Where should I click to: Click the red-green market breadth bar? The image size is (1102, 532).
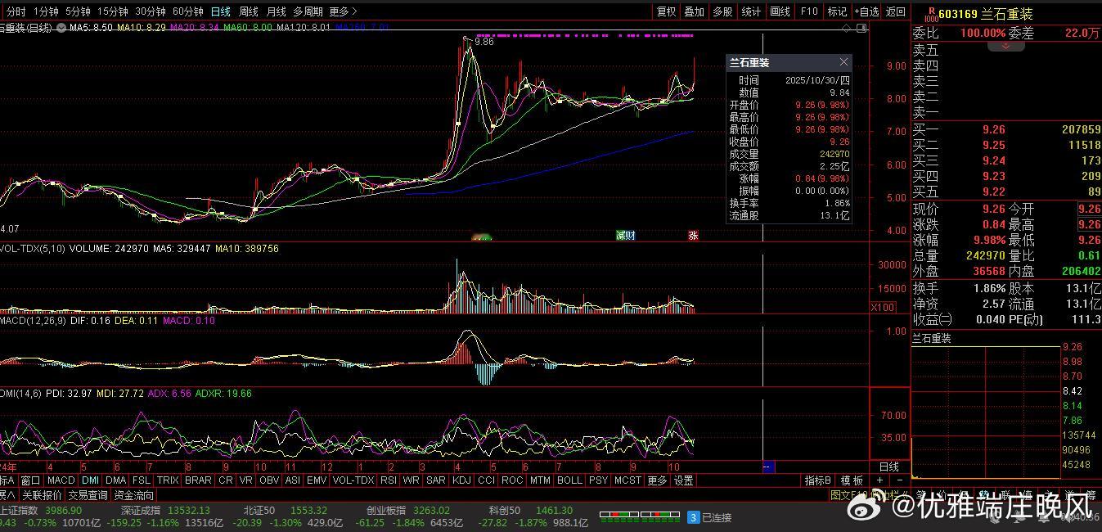(639, 517)
